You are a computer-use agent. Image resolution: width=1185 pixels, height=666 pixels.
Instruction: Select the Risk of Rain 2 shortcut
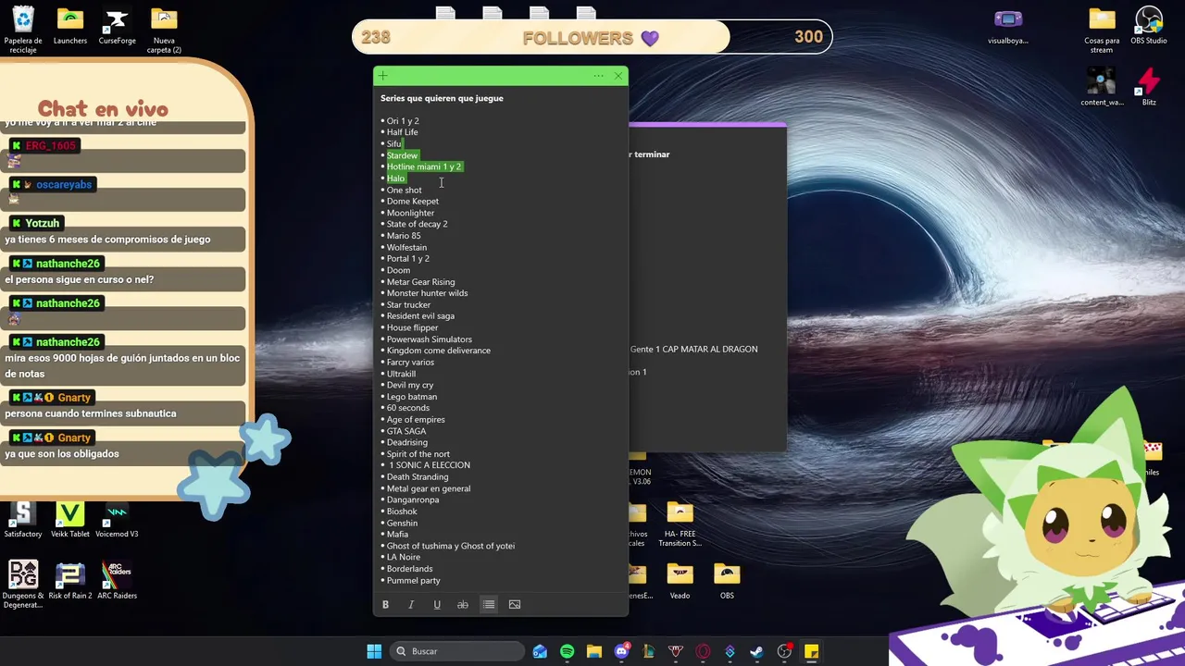70,581
